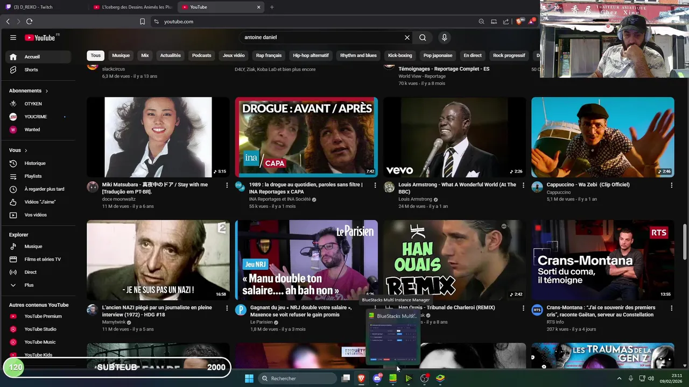Reload the page in the browser toolbar
689x387 pixels.
click(x=29, y=21)
